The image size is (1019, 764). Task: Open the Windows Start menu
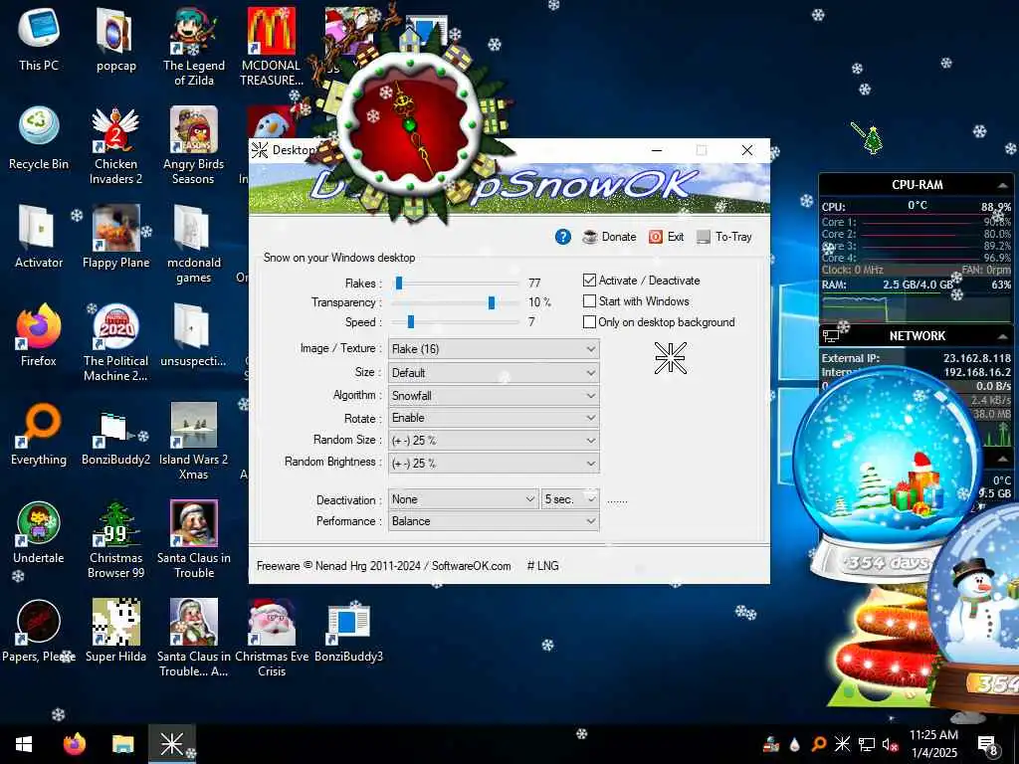click(24, 744)
